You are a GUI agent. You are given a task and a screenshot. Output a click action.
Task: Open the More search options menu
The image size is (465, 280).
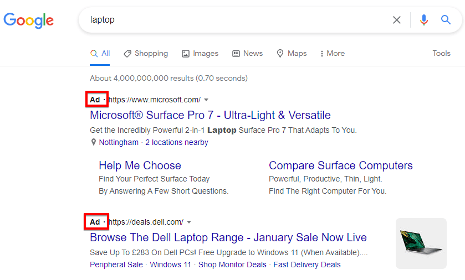332,54
